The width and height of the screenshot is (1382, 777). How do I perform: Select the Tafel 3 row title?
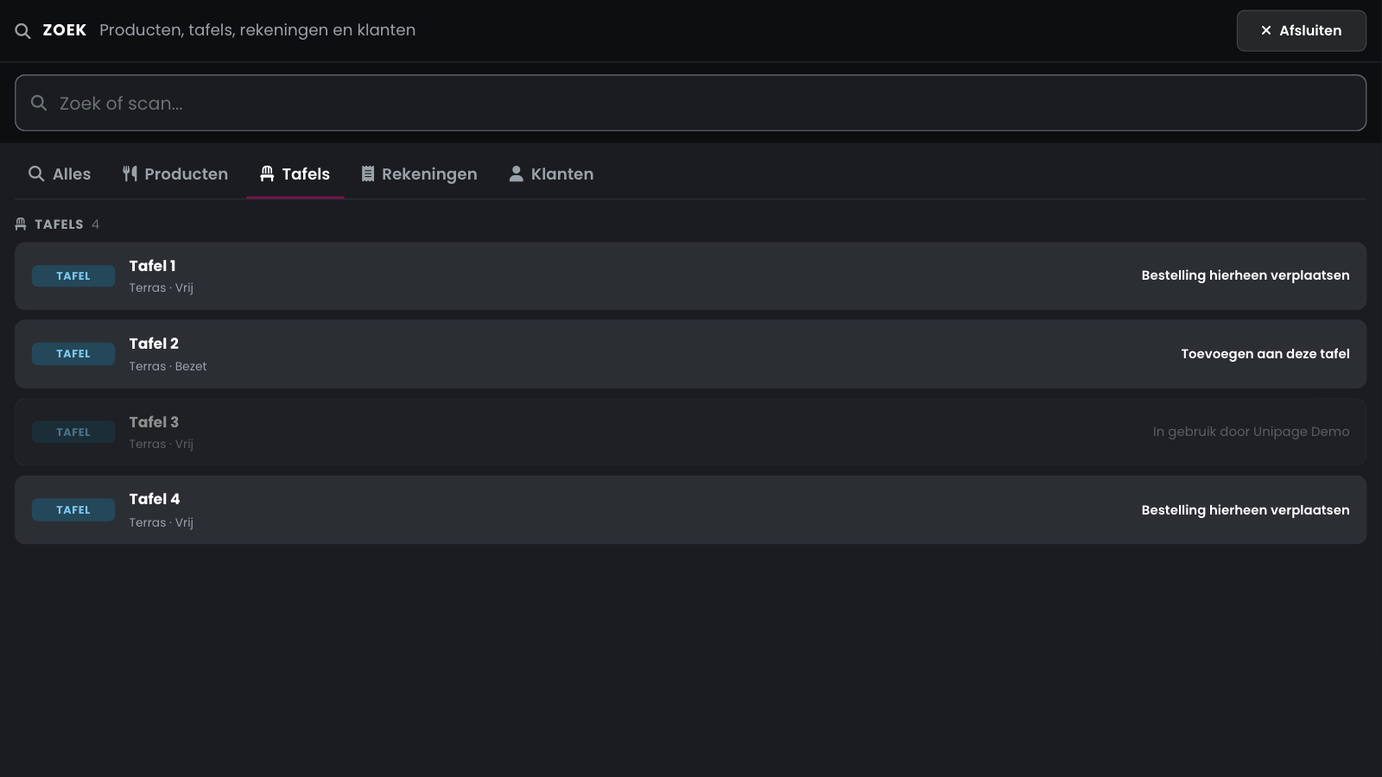154,422
